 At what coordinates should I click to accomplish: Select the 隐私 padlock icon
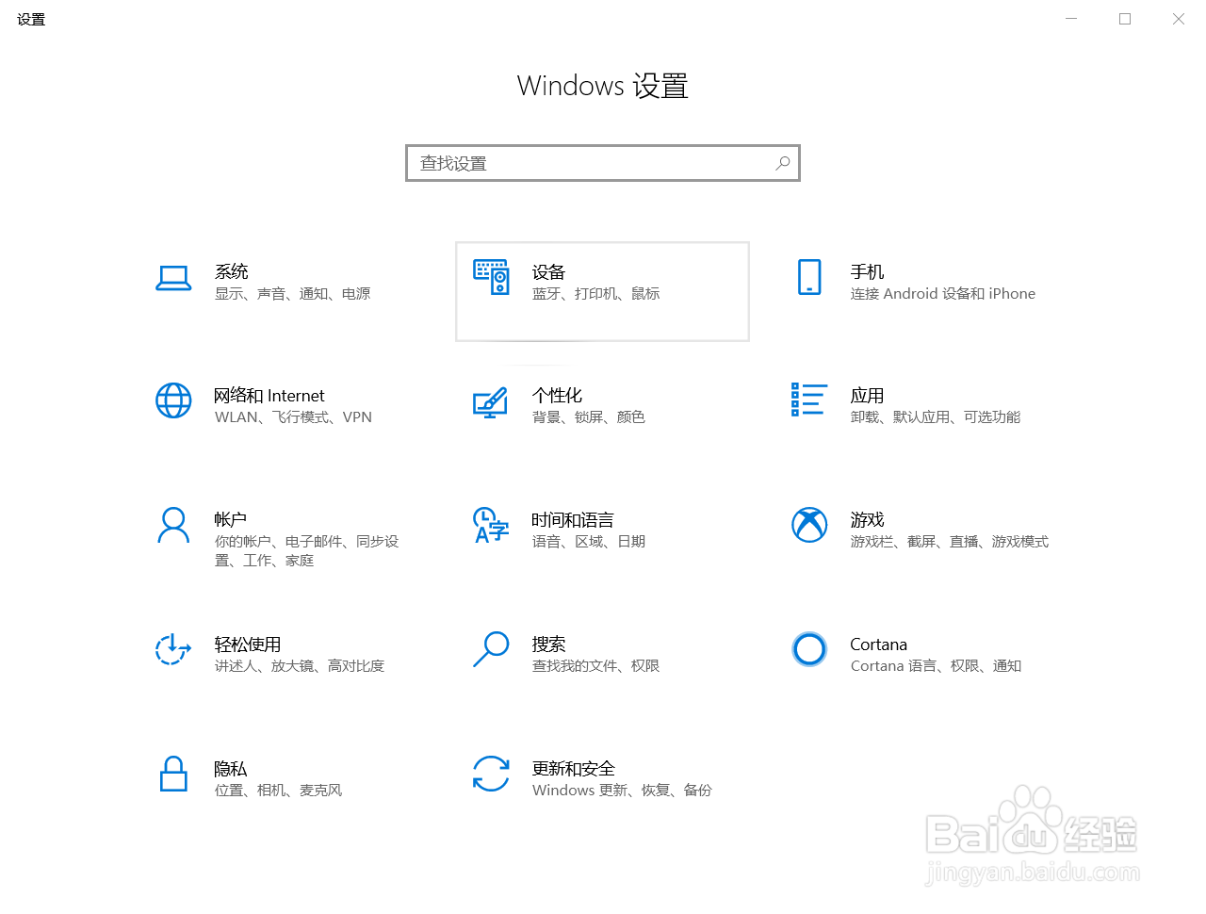[x=173, y=774]
